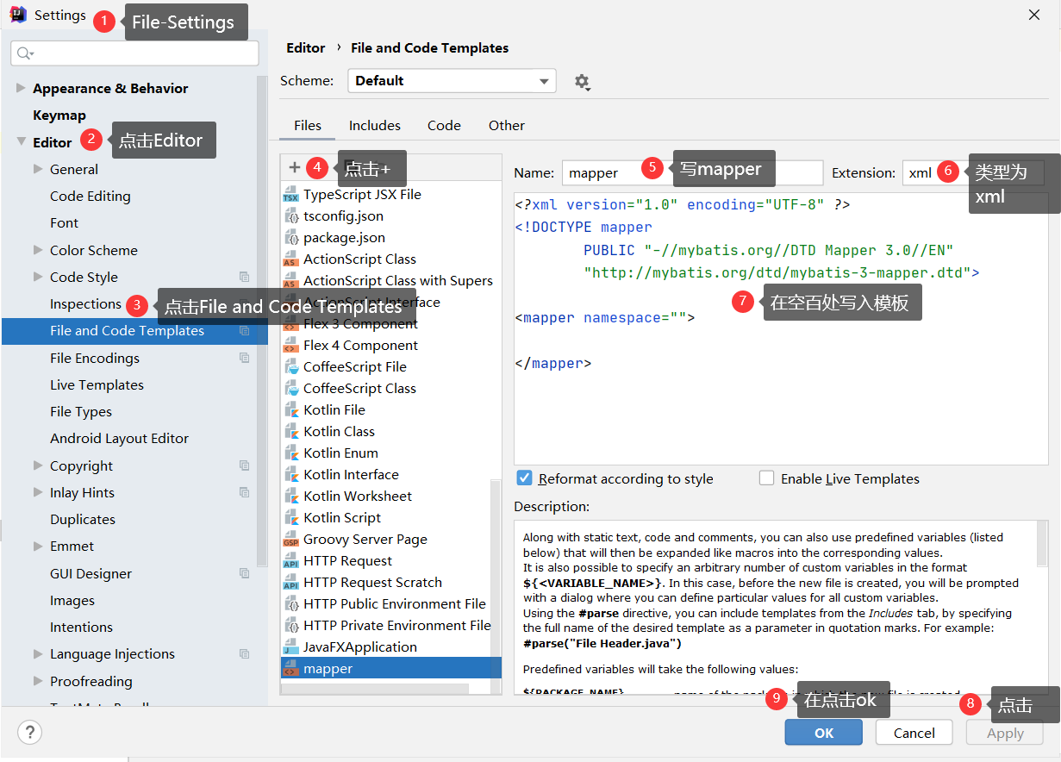Screen dimensions: 1061x762
Task: Click the plus icon to create template
Action: tap(295, 168)
